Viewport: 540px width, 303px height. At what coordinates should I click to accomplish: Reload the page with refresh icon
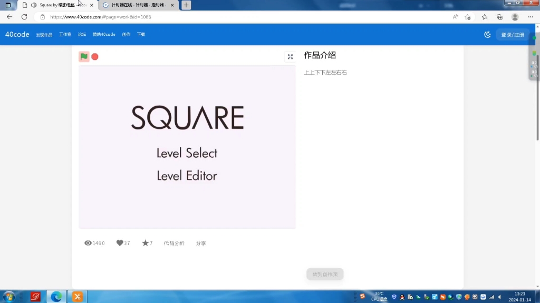pyautogui.click(x=24, y=17)
